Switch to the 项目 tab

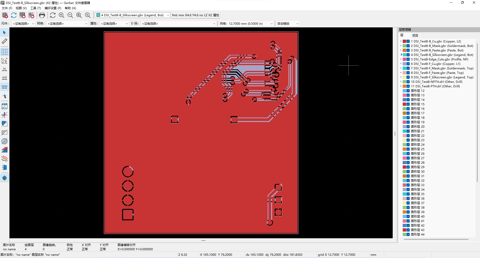coord(415,35)
